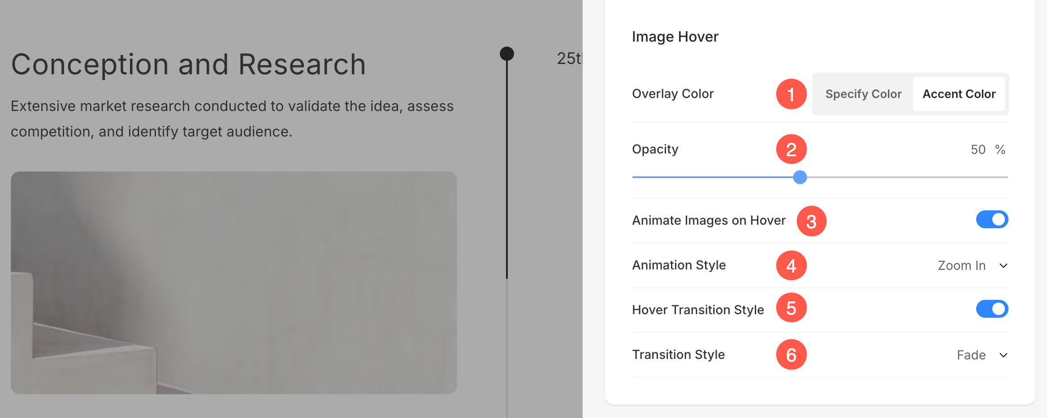Click red badge number 2
Image resolution: width=1047 pixels, height=418 pixels.
[x=791, y=149]
